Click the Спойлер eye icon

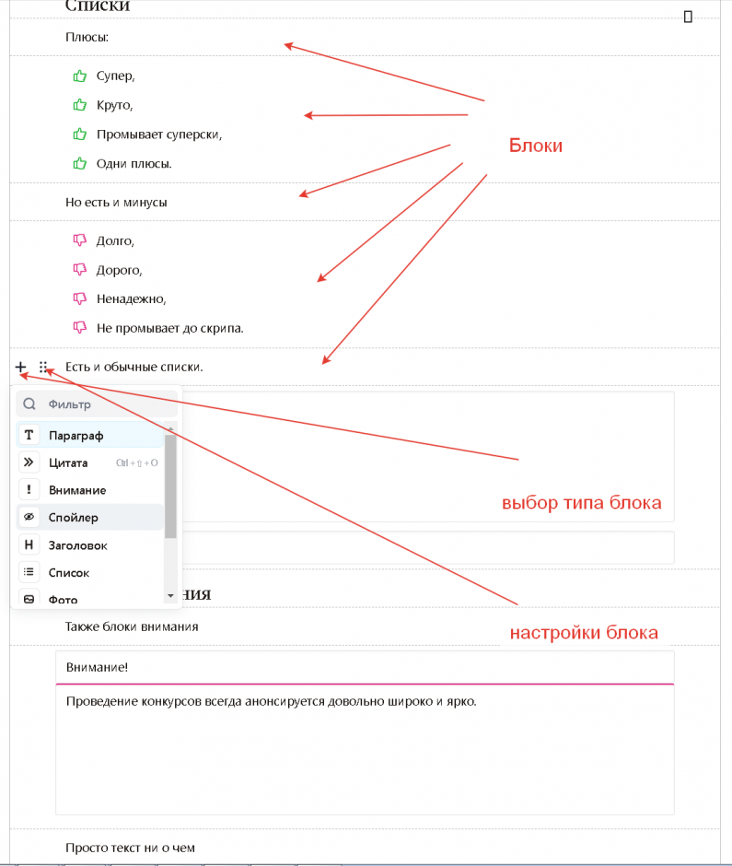pyautogui.click(x=29, y=518)
